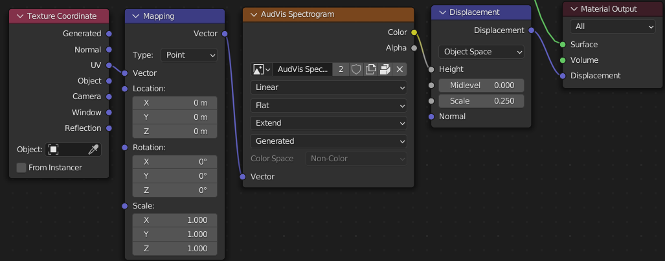Click the Reflection output socket

(109, 128)
